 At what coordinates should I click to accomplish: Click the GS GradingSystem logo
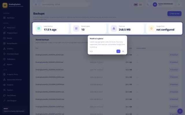click(5, 5)
